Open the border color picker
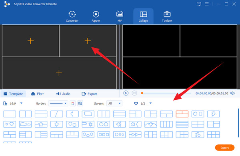 [x=73, y=103]
